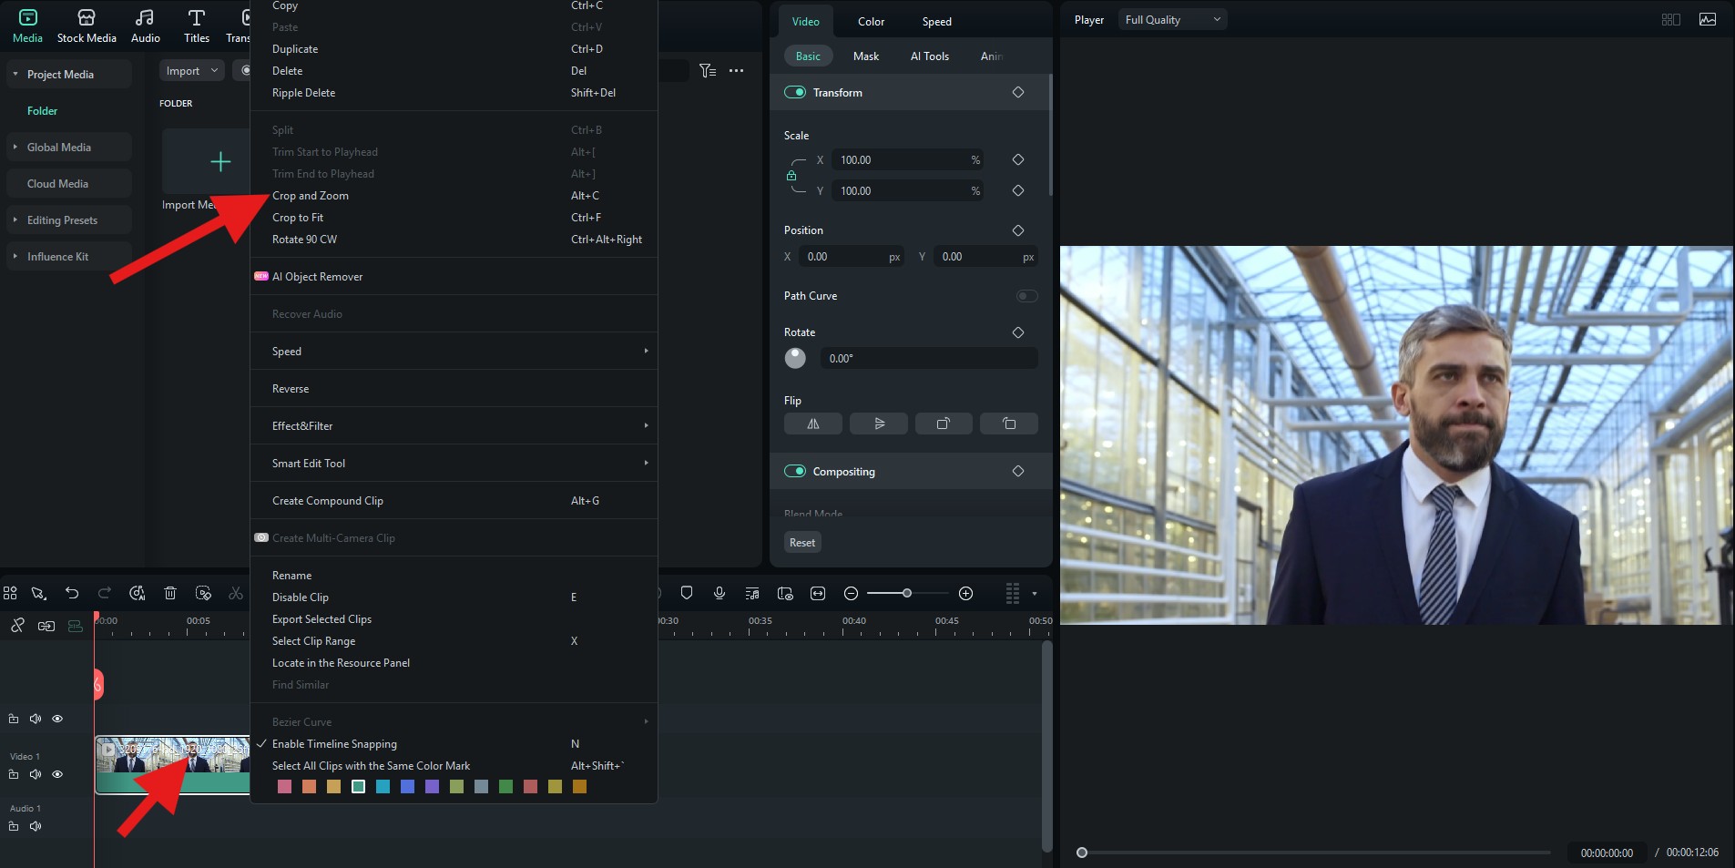Viewport: 1735px width, 868px height.
Task: Zoom out timeline with minus icon
Action: point(851,593)
